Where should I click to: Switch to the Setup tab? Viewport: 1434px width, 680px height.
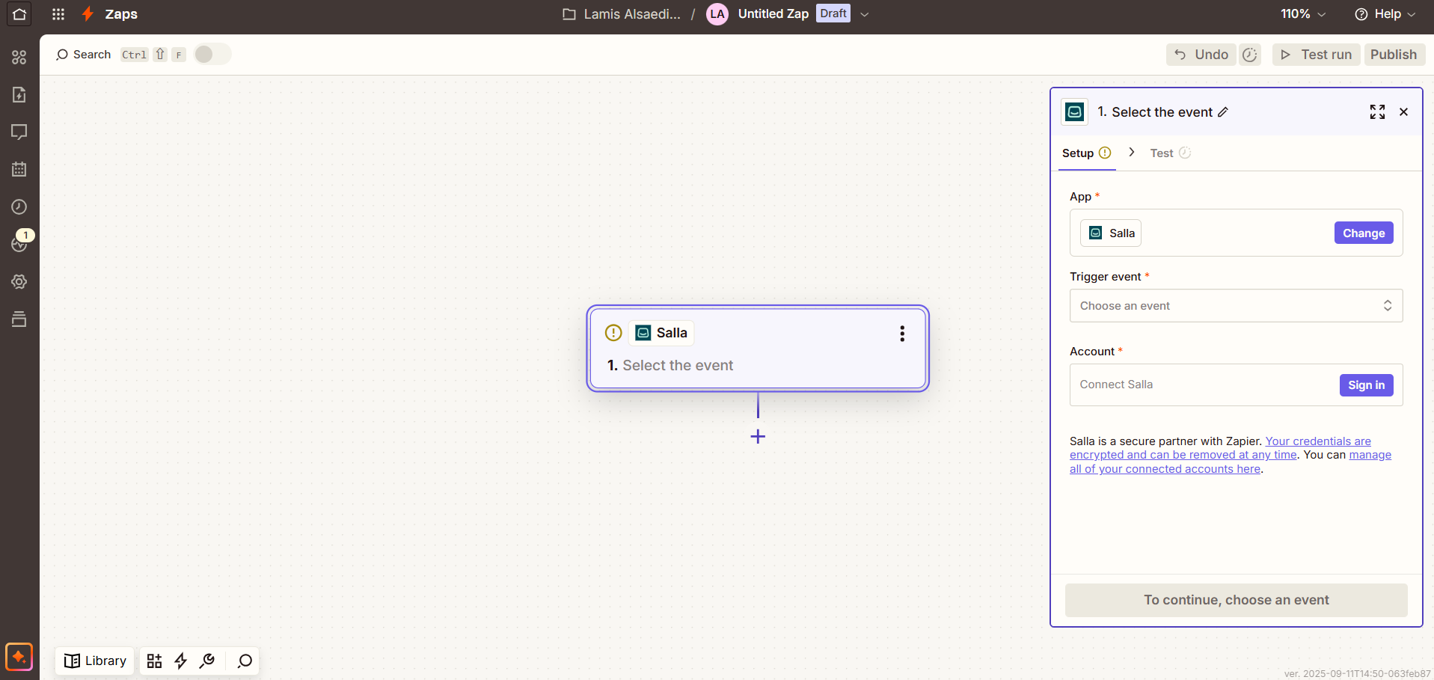(1086, 153)
